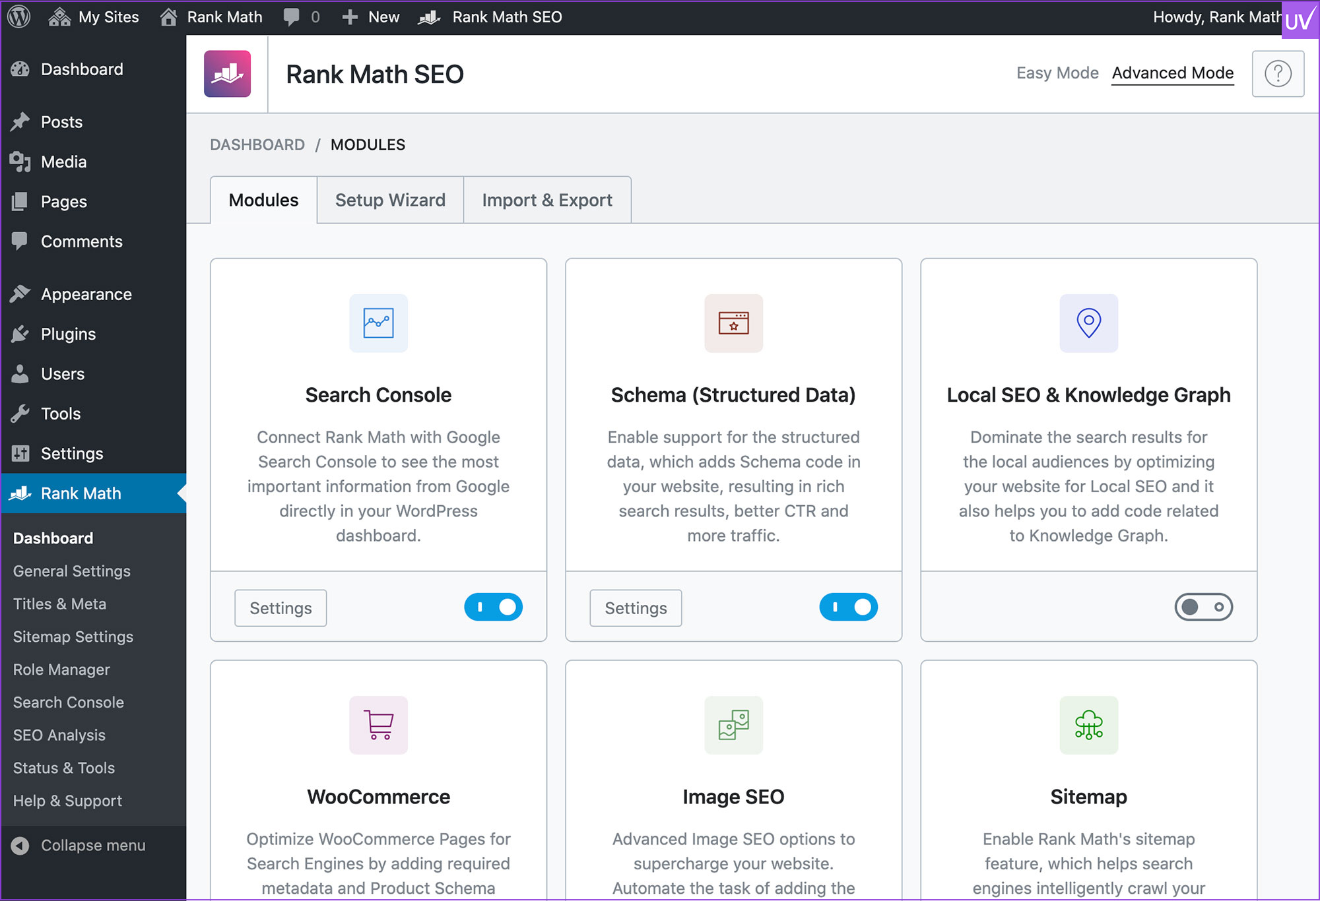Open SEO Analysis submenu

[x=59, y=735]
